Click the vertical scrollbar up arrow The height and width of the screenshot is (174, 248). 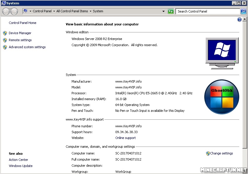(244, 19)
